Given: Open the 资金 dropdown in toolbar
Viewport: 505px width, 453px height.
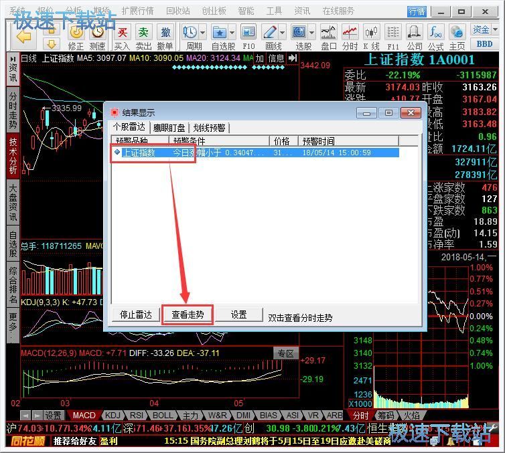Looking at the screenshot, I should (484, 29).
